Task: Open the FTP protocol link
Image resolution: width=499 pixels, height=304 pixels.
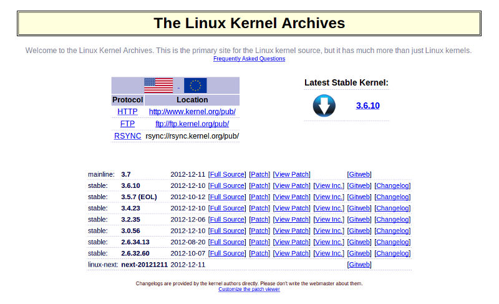Action: tap(128, 124)
